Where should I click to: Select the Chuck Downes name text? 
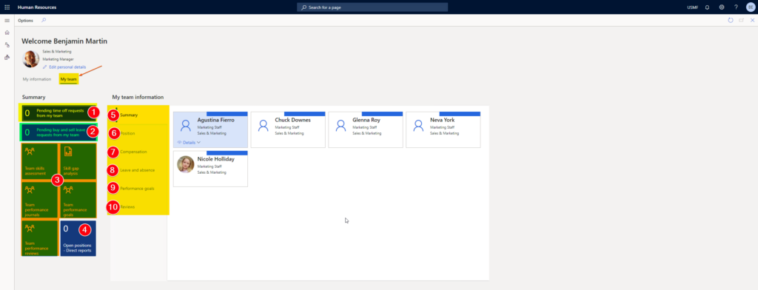point(292,120)
